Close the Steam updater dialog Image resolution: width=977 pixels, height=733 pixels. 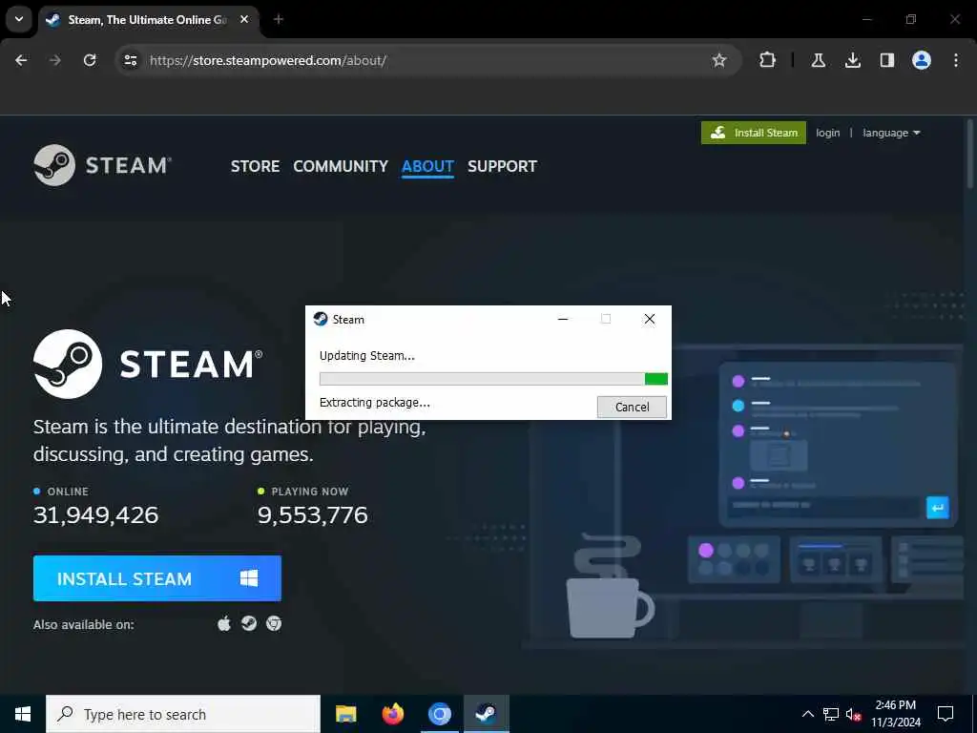tap(649, 319)
